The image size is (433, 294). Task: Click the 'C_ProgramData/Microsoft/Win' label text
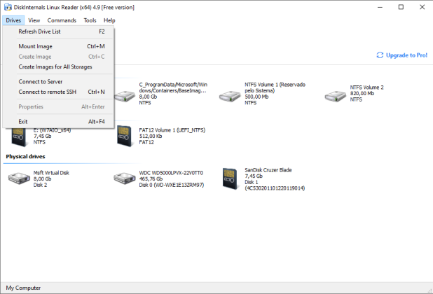[x=173, y=85]
